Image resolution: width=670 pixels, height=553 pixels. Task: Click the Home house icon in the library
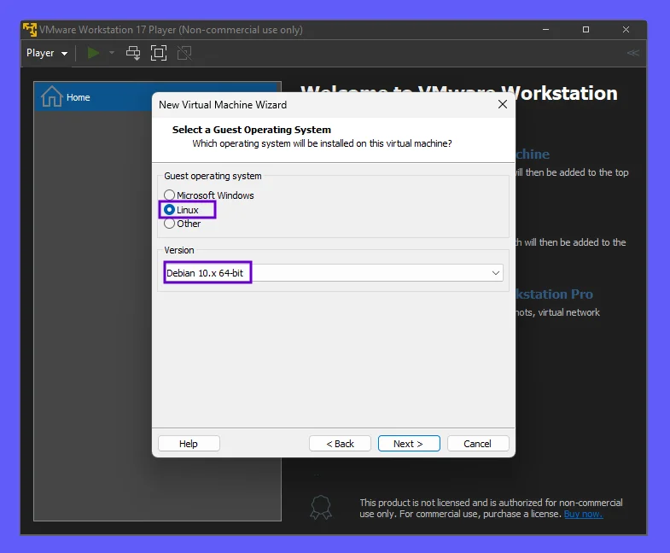click(51, 96)
